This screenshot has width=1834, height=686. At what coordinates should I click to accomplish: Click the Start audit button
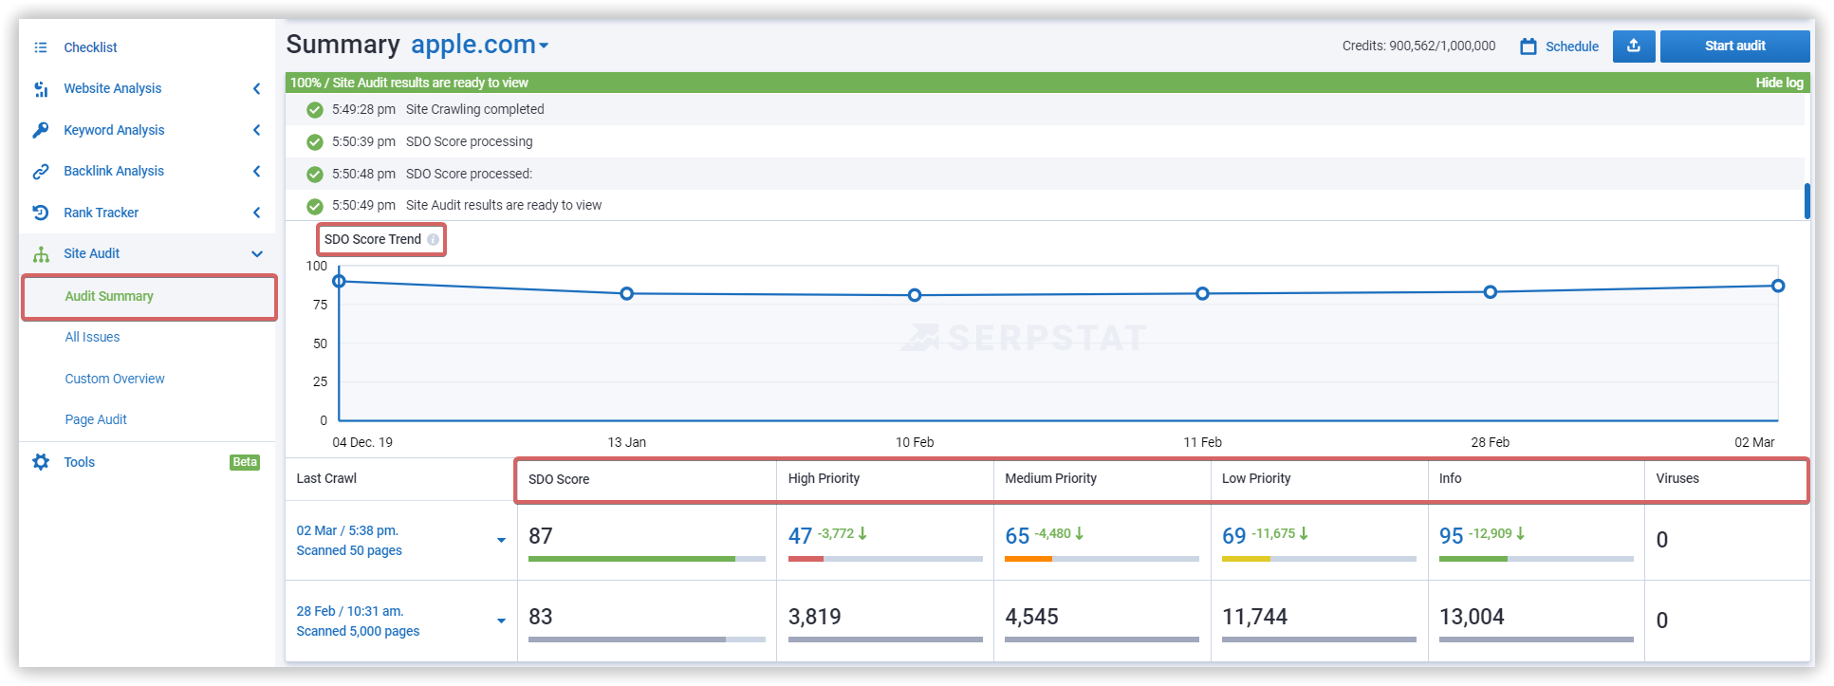(1734, 46)
